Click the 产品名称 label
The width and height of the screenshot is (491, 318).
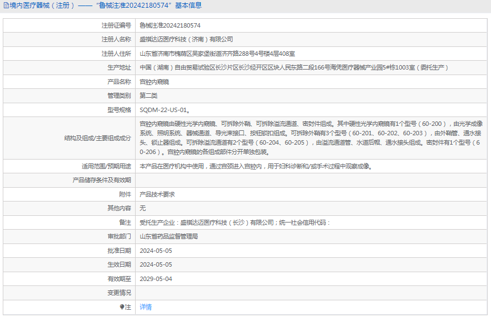click(x=120, y=82)
